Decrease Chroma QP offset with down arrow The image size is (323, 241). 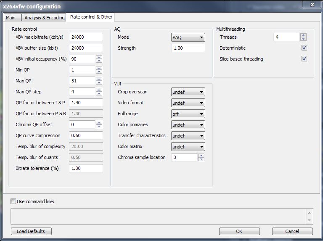point(99,126)
